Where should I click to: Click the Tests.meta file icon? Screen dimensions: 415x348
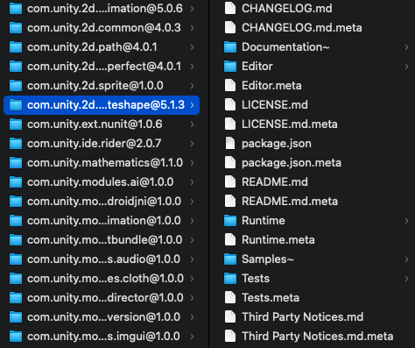click(x=230, y=298)
